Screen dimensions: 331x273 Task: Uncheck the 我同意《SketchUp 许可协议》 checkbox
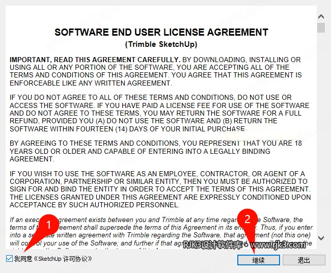click(9, 258)
